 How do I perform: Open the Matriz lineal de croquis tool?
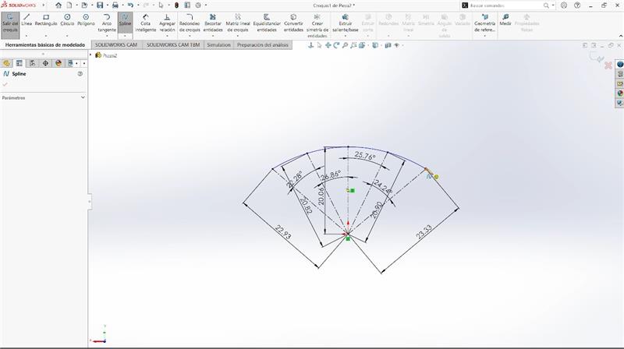tap(238, 23)
